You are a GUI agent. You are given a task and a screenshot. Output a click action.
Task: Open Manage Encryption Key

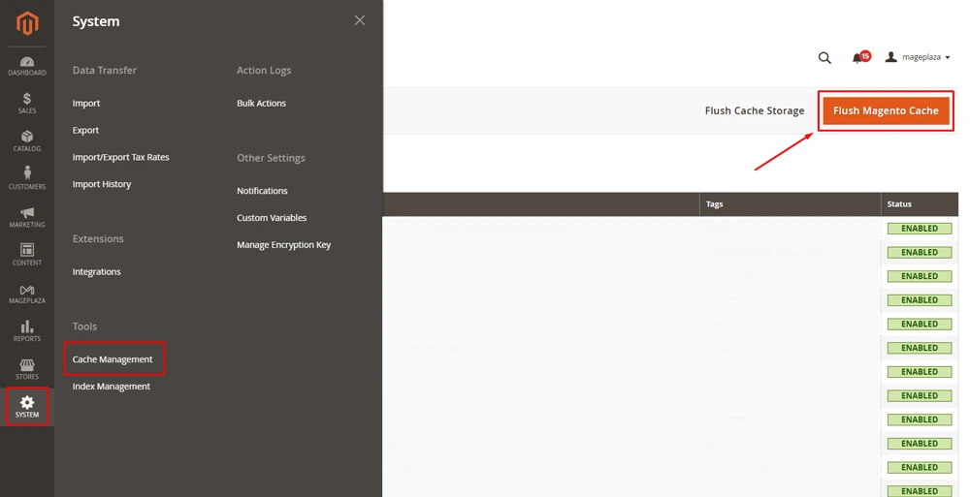click(x=284, y=245)
